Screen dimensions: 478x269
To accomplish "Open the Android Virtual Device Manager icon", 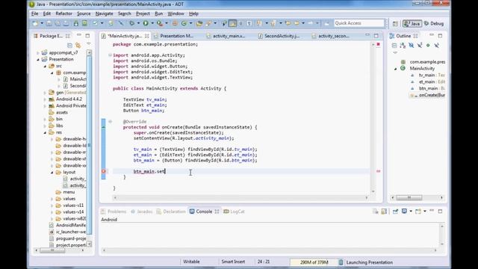I will (84, 23).
